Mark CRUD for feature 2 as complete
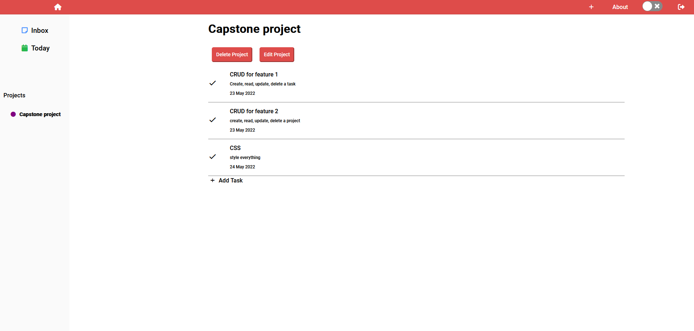 [x=213, y=120]
